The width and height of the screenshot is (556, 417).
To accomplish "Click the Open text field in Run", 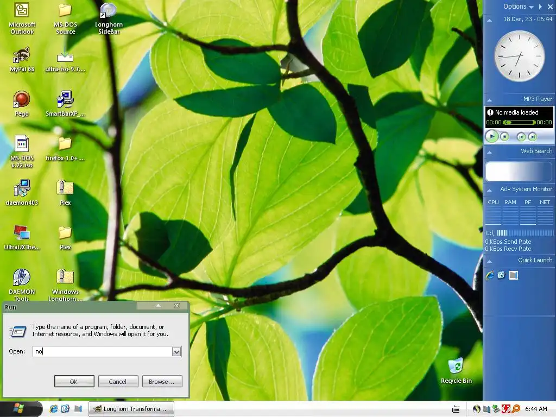I will pos(103,351).
